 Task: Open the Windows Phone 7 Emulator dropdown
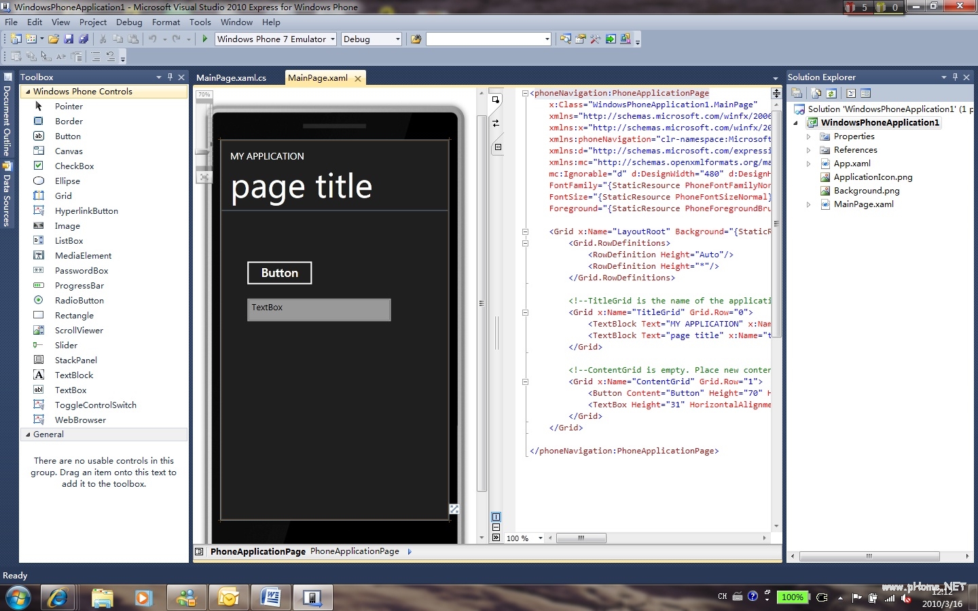pos(333,39)
